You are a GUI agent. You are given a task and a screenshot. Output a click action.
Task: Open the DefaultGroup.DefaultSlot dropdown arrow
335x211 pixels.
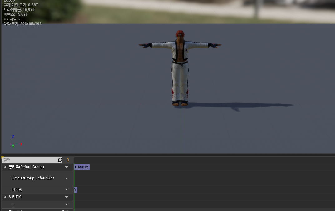tap(67, 178)
